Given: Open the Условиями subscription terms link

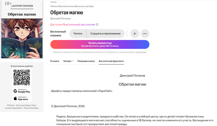Looking at the screenshot, I should pos(141,52).
